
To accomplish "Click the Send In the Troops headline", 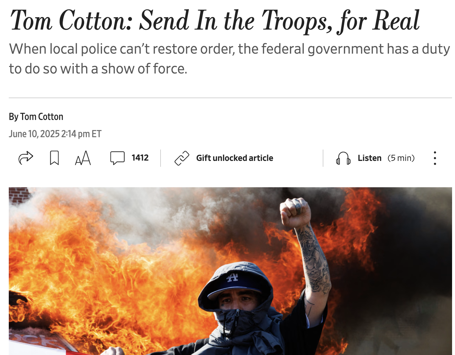I will [x=214, y=21].
